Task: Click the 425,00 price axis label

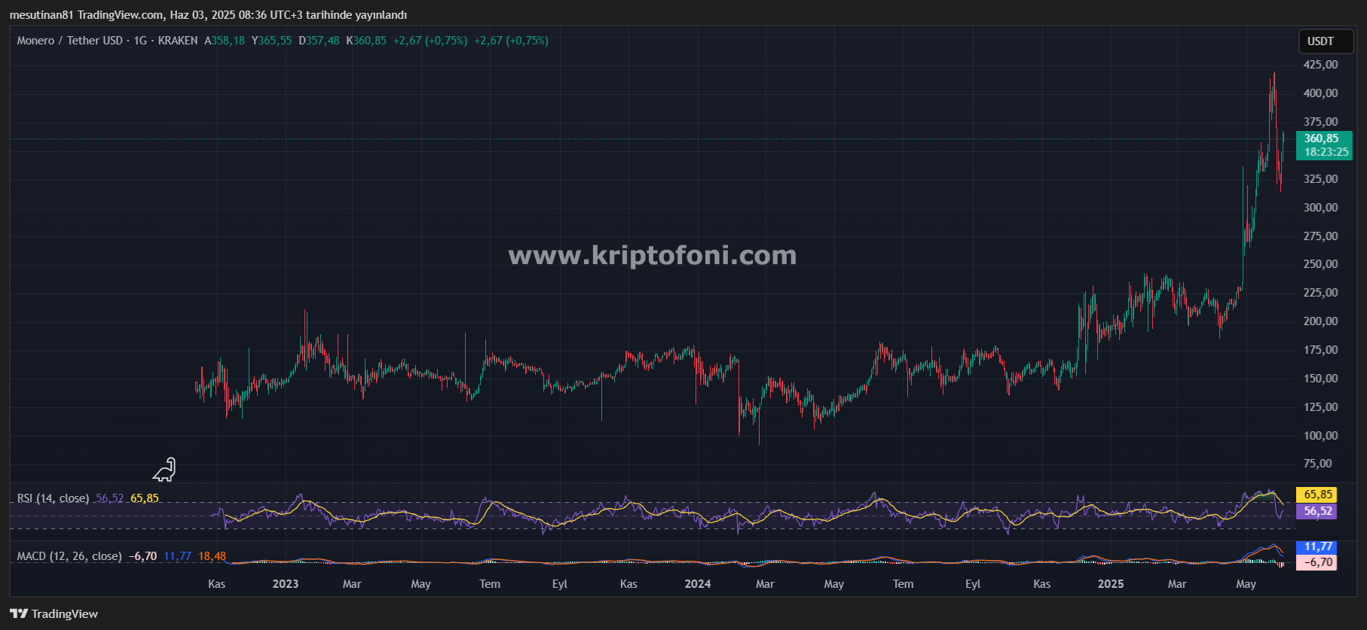Action: (1320, 65)
